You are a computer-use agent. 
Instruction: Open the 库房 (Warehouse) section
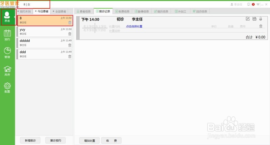coord(7,70)
